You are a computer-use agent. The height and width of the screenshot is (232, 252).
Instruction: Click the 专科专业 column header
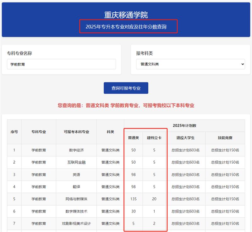[x=39, y=132]
